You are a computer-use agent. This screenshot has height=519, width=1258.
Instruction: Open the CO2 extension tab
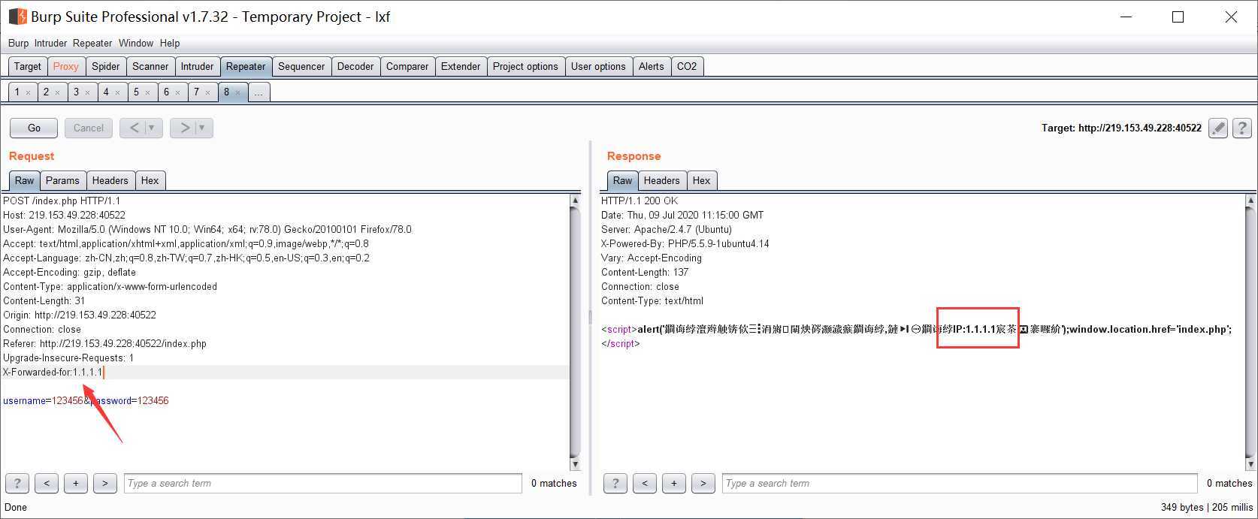pyautogui.click(x=687, y=66)
